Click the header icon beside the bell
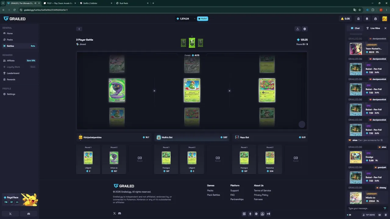 pyautogui.click(x=375, y=19)
